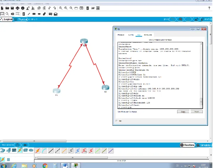Select router R3 at bottom right

(x=105, y=87)
